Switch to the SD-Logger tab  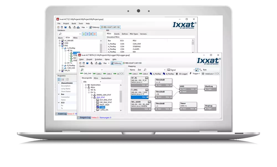coord(182,74)
